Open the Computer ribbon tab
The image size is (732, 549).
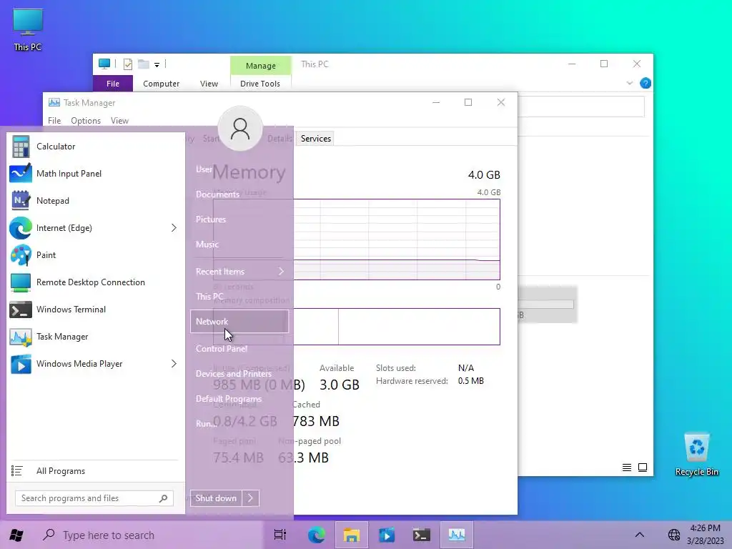pyautogui.click(x=161, y=84)
